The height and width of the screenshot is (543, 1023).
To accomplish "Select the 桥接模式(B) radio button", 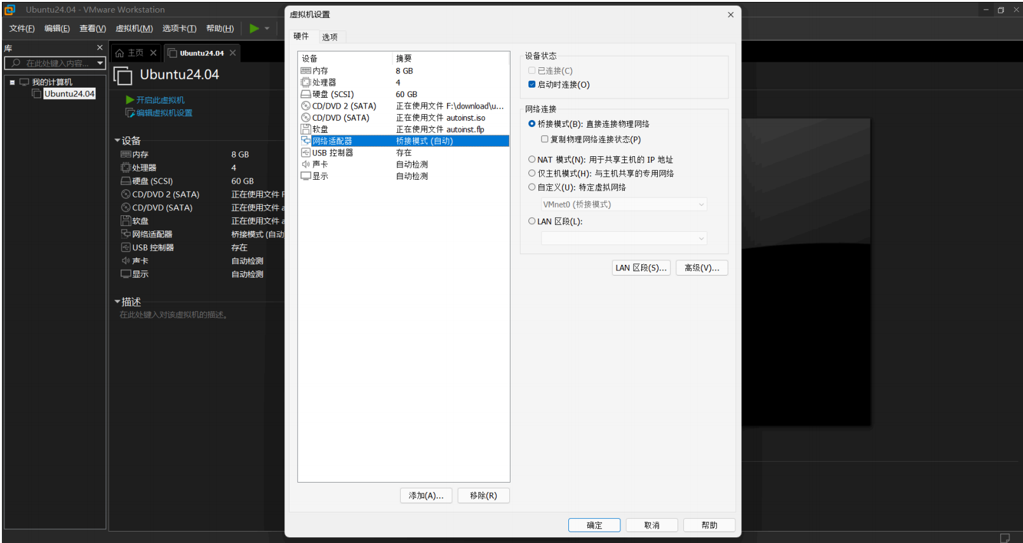I will coord(532,124).
